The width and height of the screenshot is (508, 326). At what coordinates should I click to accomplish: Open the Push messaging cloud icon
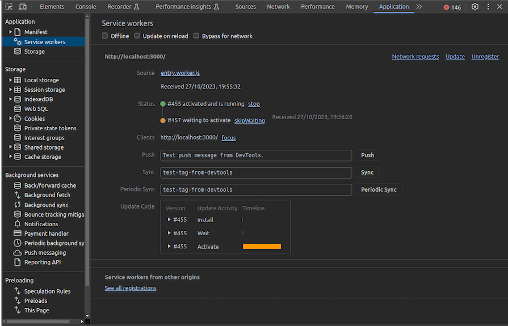pos(18,253)
